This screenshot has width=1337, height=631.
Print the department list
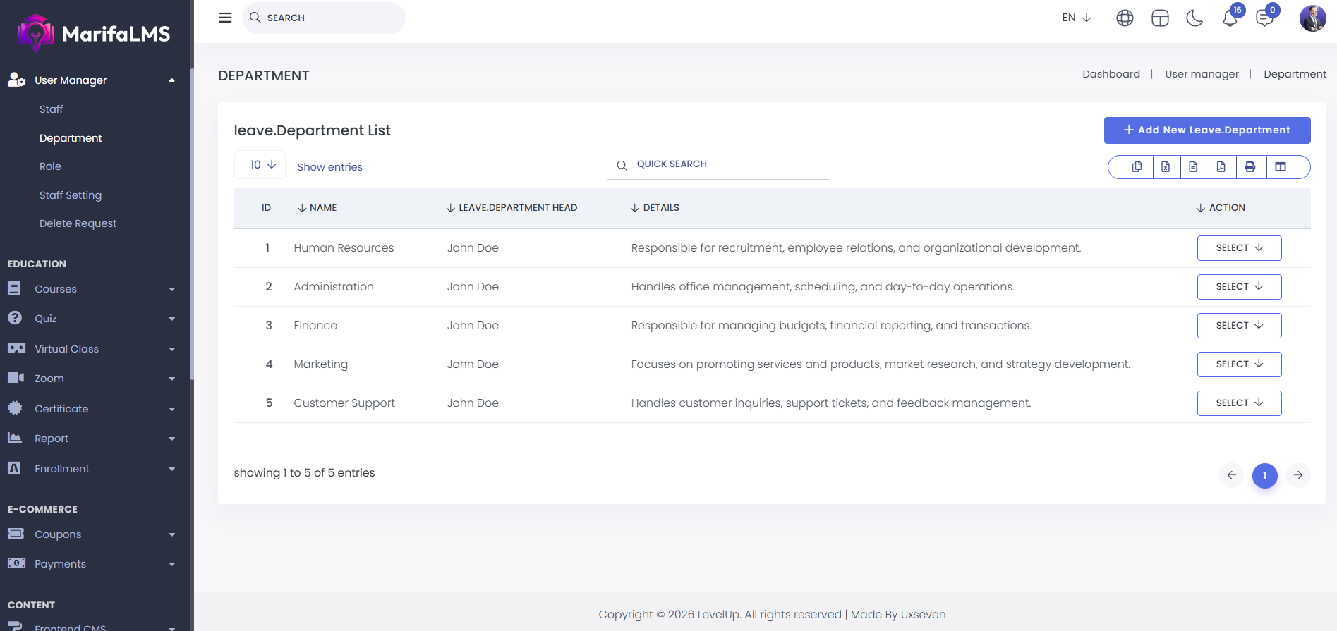click(x=1250, y=167)
